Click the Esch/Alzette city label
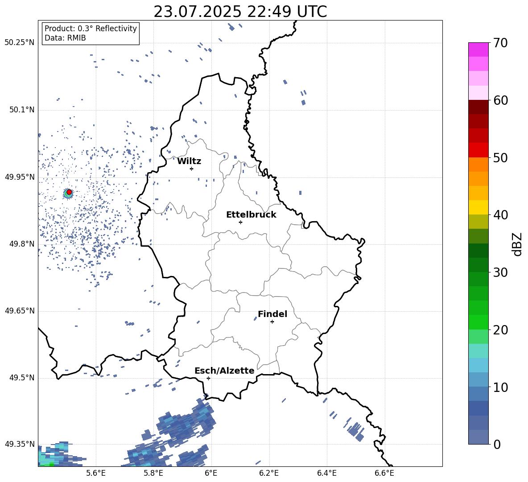 coord(224,371)
